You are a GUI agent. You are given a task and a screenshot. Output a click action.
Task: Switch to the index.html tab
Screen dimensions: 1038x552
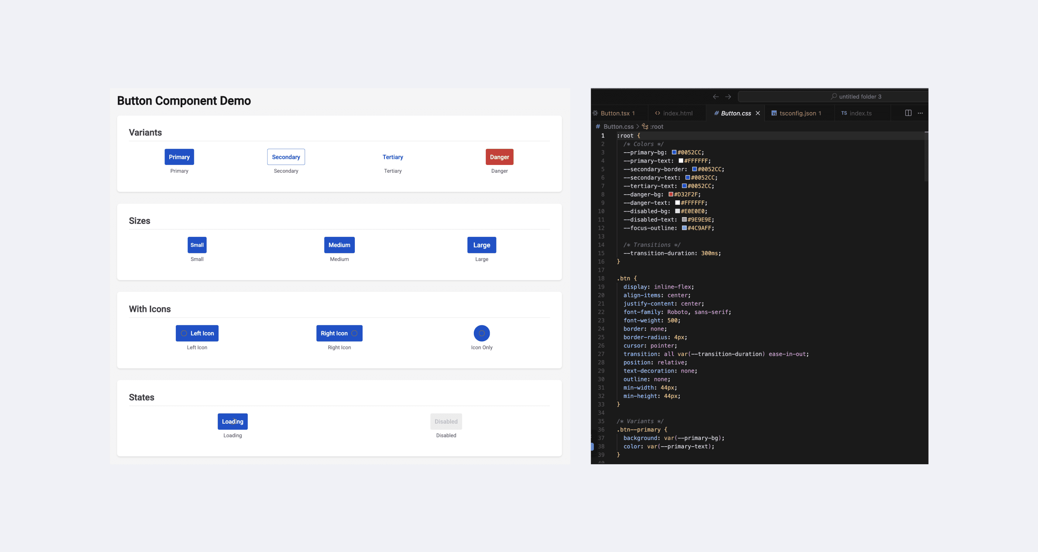point(678,113)
